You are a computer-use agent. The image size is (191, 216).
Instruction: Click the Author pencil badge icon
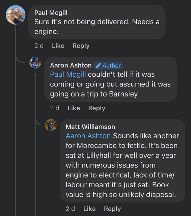click(x=99, y=65)
